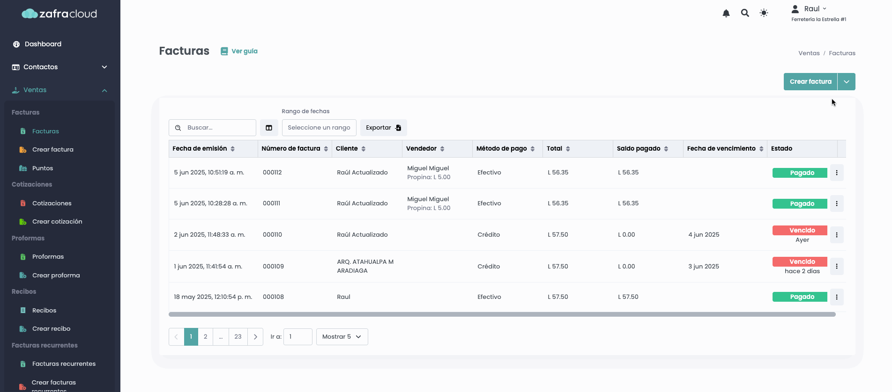The height and width of the screenshot is (392, 892).
Task: Open actions menu for invoice 000110
Action: point(837,235)
